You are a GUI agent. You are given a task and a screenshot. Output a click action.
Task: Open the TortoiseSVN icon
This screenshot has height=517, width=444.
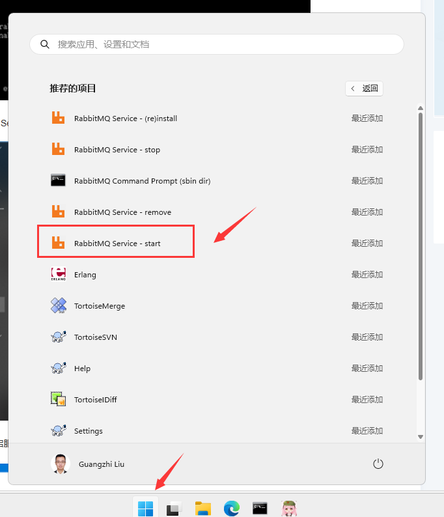point(59,337)
